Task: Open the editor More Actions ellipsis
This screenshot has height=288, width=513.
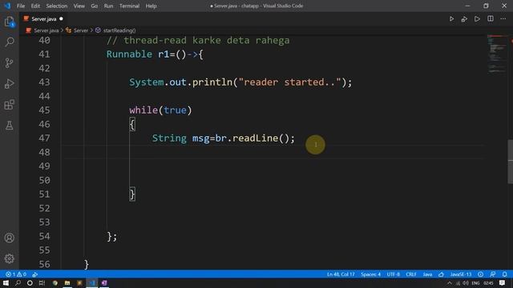Action: 503,18
